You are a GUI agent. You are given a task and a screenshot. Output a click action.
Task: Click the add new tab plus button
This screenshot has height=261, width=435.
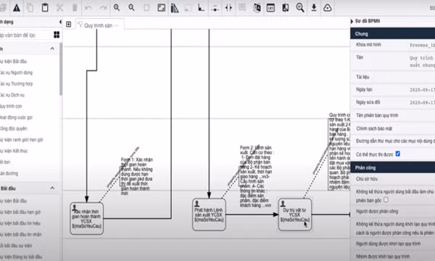coord(69,25)
